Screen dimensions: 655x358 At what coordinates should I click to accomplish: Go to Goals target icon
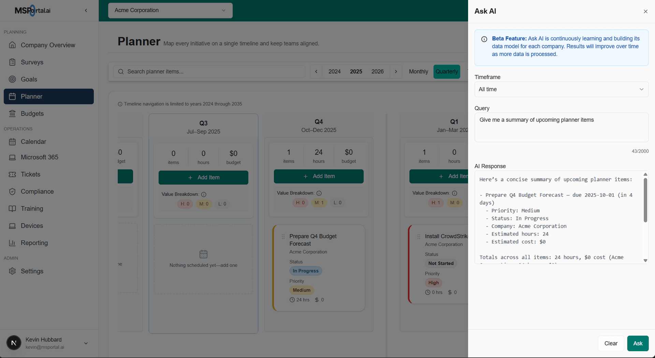coord(12,79)
